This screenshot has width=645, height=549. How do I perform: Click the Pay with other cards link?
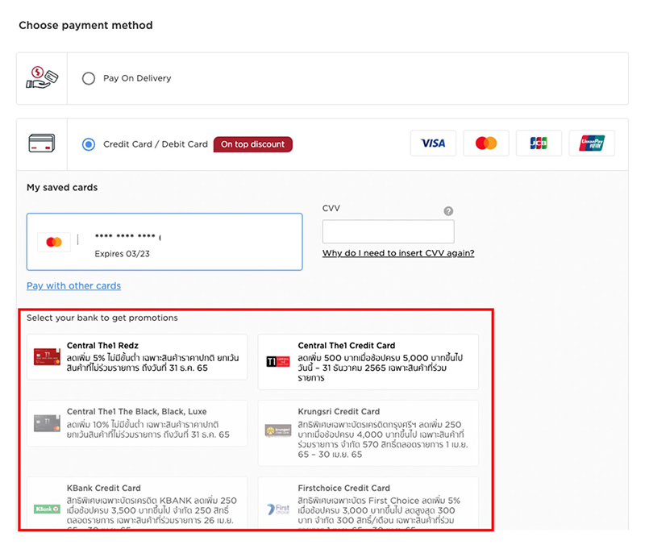pos(73,286)
